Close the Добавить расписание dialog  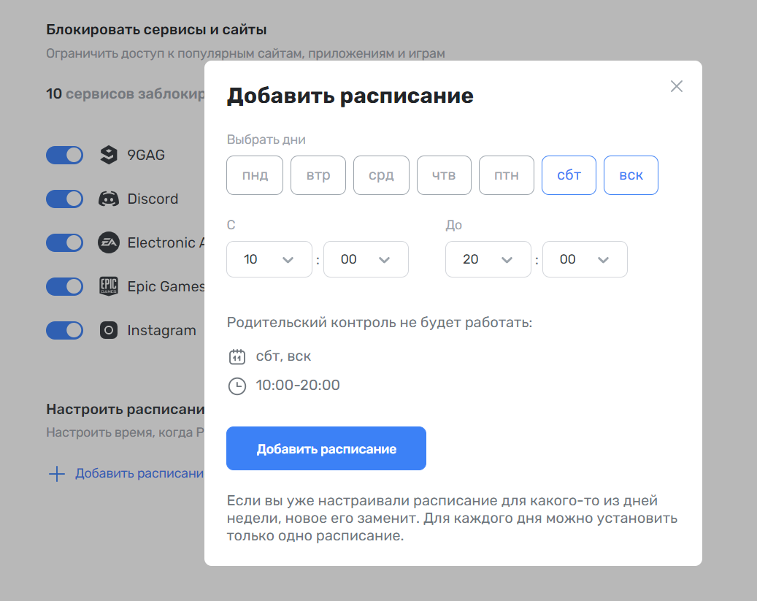point(677,86)
